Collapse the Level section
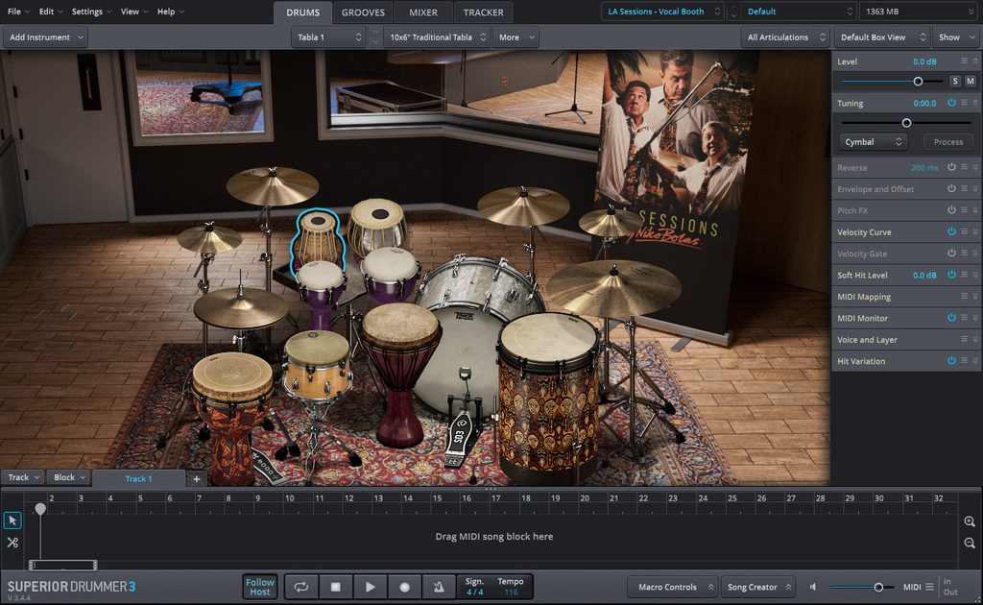This screenshot has height=605, width=983. point(975,61)
